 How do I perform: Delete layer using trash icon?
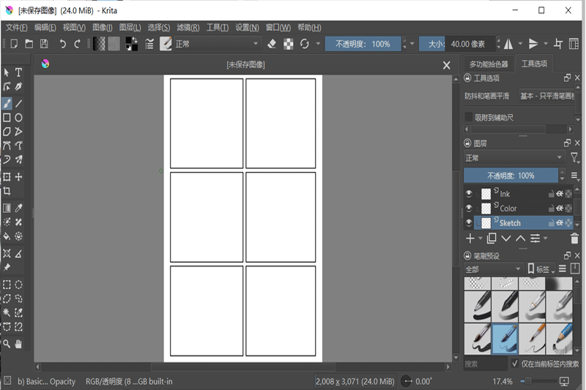(x=574, y=239)
